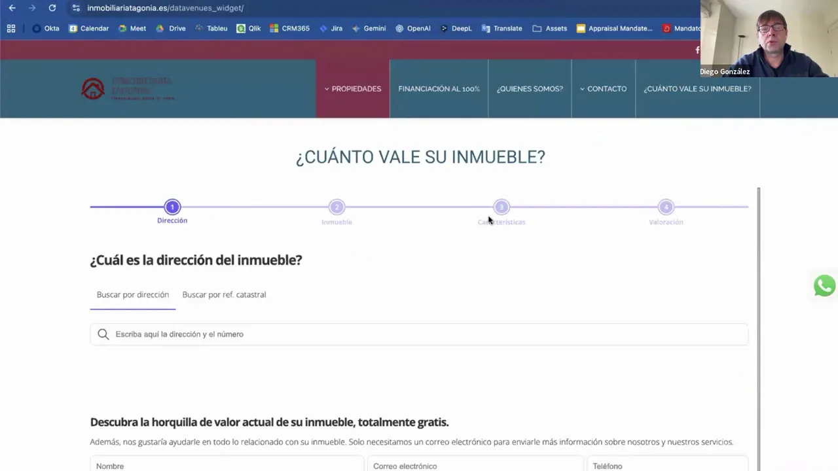Switch to the Buscar por ref. catastral tab
This screenshot has width=838, height=471.
[224, 294]
